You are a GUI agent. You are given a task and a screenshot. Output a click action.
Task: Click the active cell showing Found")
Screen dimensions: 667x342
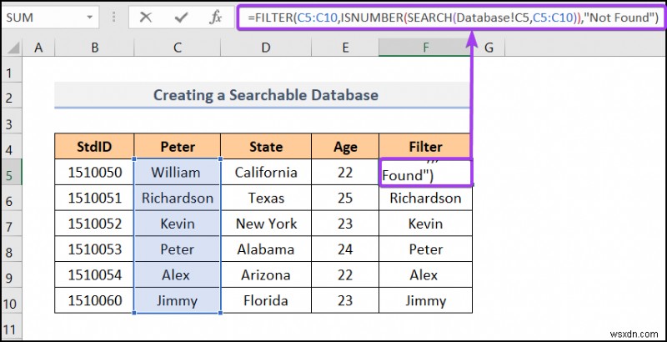(425, 173)
